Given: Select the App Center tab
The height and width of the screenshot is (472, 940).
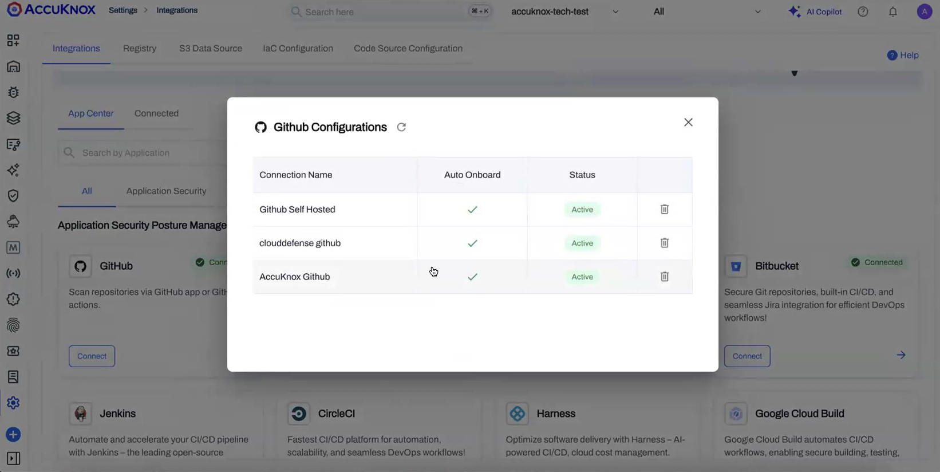Looking at the screenshot, I should tap(91, 113).
